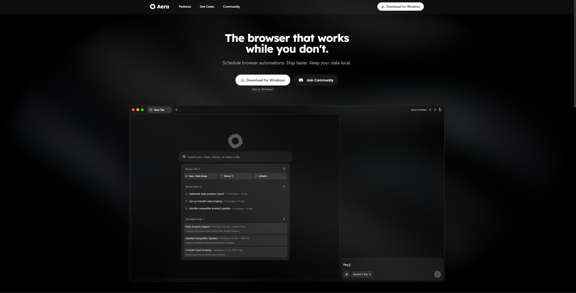The height and width of the screenshot is (293, 576).
Task: Click the list icon beside Scheduled Tasks
Action: coord(284,219)
